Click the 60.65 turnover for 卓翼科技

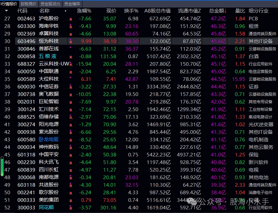(132, 34)
